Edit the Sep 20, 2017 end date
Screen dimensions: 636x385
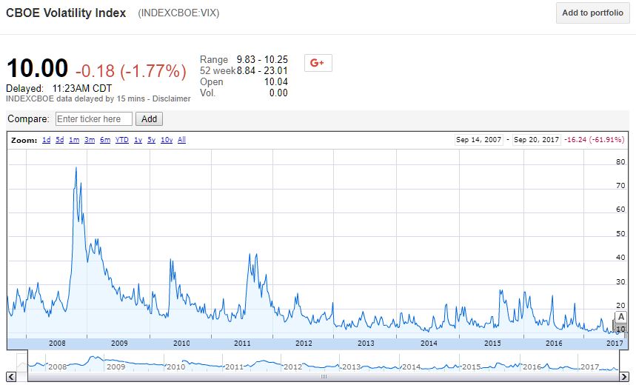[536, 140]
